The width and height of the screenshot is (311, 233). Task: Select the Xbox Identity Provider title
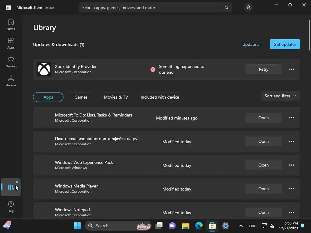pyautogui.click(x=76, y=66)
